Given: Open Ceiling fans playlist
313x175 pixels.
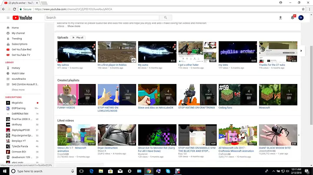Looking at the screenshot, I should pos(238,94).
